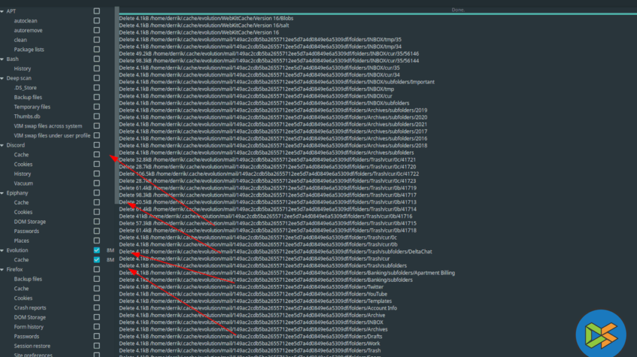Select Cookies under Discord
This screenshot has height=357, width=637.
coord(23,164)
